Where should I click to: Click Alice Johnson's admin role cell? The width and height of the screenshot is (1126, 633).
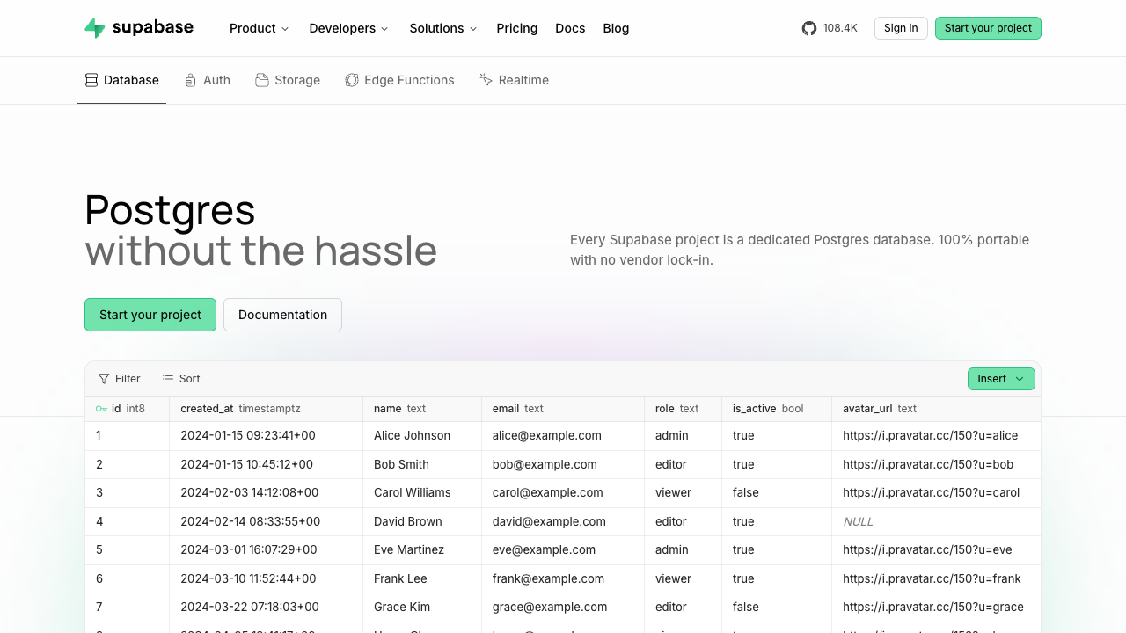[684, 435]
